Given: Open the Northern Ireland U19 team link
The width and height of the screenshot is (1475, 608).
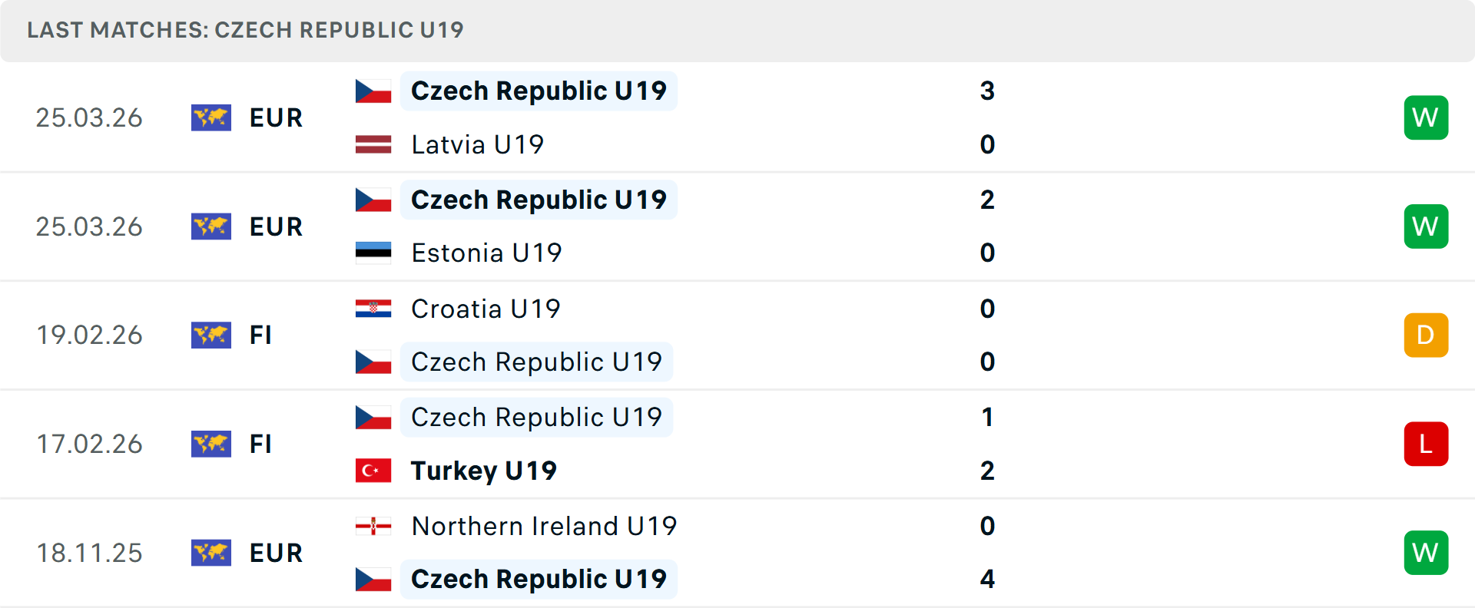Looking at the screenshot, I should (544, 526).
